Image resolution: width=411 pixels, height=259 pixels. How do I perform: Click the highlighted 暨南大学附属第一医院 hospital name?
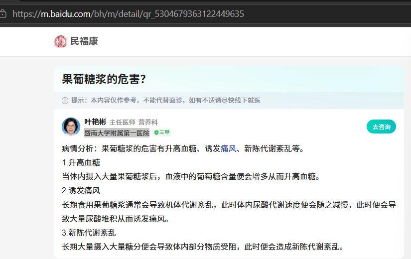[x=117, y=133]
